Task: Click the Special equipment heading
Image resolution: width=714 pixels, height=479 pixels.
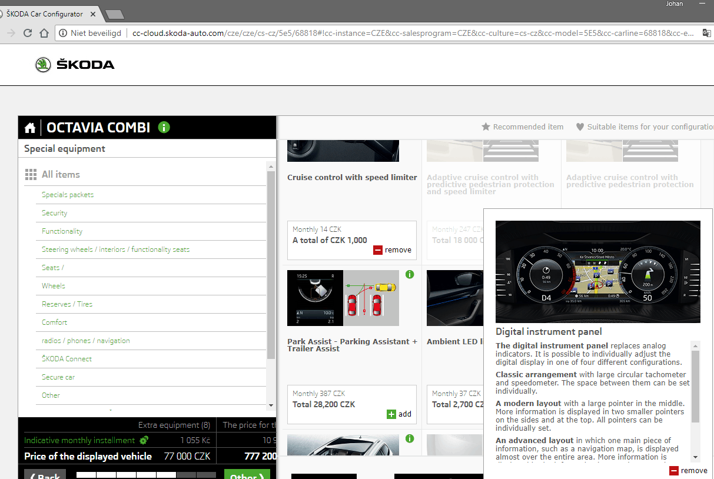Action: [65, 148]
